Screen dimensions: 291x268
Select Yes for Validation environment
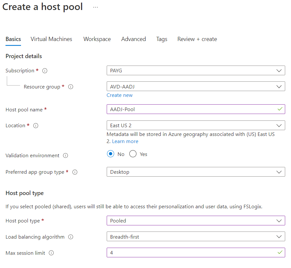point(133,154)
